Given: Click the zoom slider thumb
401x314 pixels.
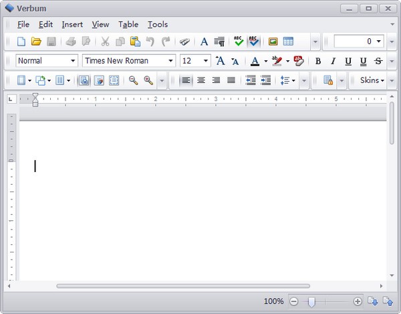Looking at the screenshot, I should [311, 302].
